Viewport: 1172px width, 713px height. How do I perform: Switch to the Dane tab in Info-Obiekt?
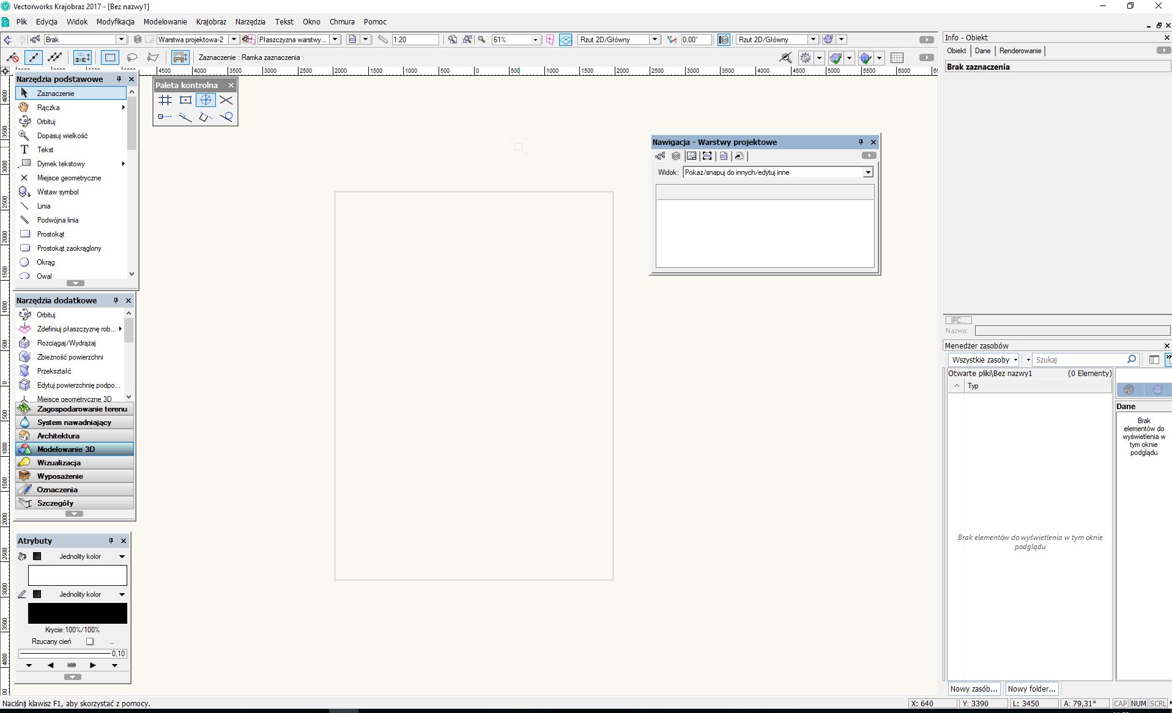[983, 51]
